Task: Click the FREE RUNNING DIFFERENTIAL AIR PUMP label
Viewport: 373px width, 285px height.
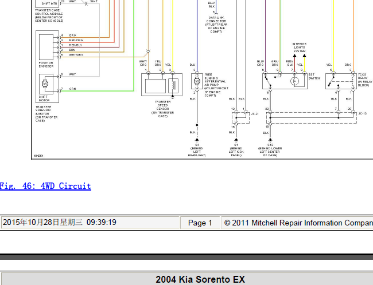Action: (216, 85)
